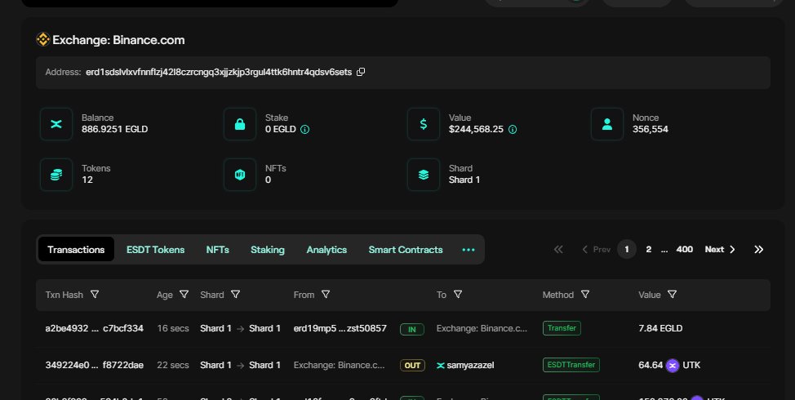Show info tooltip next to $244,568.25 value

pyautogui.click(x=513, y=129)
